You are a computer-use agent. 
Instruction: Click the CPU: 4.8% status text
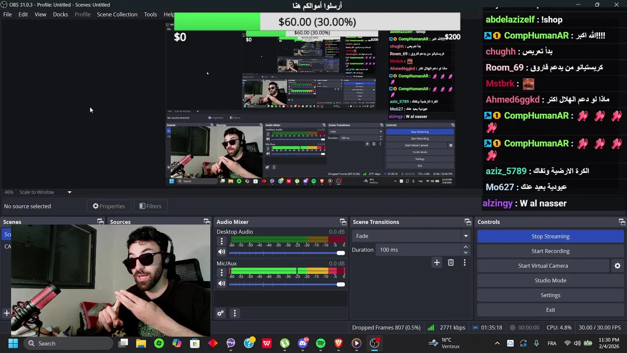[559, 328]
